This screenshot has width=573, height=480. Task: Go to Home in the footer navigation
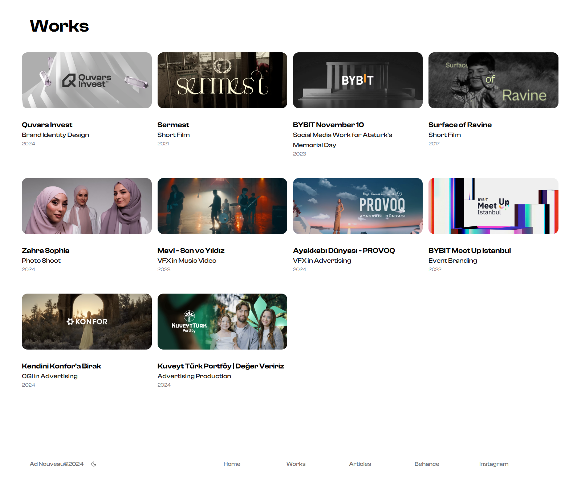click(x=232, y=464)
